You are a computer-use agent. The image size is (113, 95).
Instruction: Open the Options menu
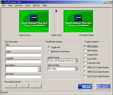[36, 5]
